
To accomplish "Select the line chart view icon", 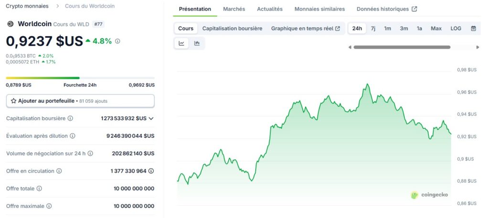I will 181,43.
